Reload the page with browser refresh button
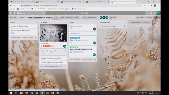Image resolution: width=169 pixels, height=95 pixels. tap(17, 6)
